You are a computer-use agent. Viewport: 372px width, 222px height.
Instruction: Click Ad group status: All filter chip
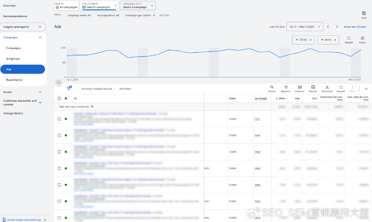coord(108,15)
